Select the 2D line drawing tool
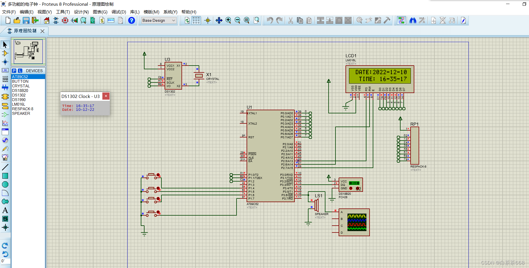The height and width of the screenshot is (268, 529). (x=5, y=167)
